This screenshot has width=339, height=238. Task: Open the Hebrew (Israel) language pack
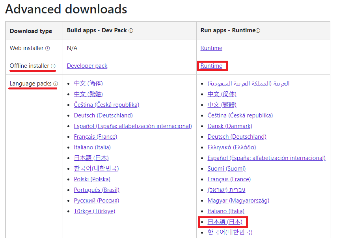coord(226,190)
